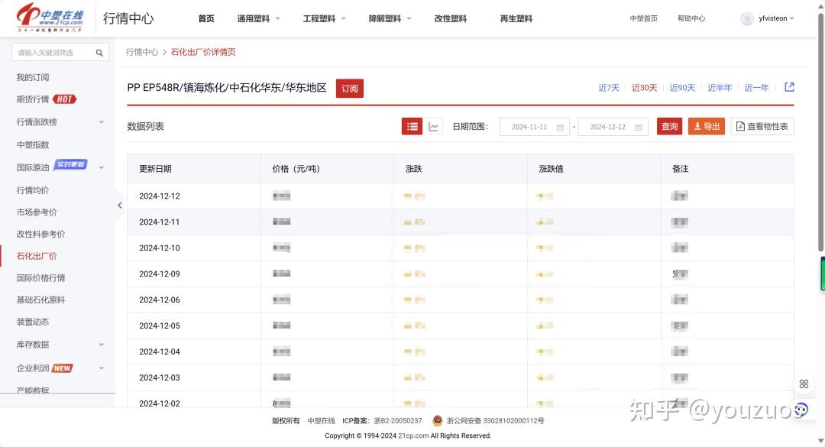Open end date calendar picker icon
The image size is (825, 447).
coord(638,127)
